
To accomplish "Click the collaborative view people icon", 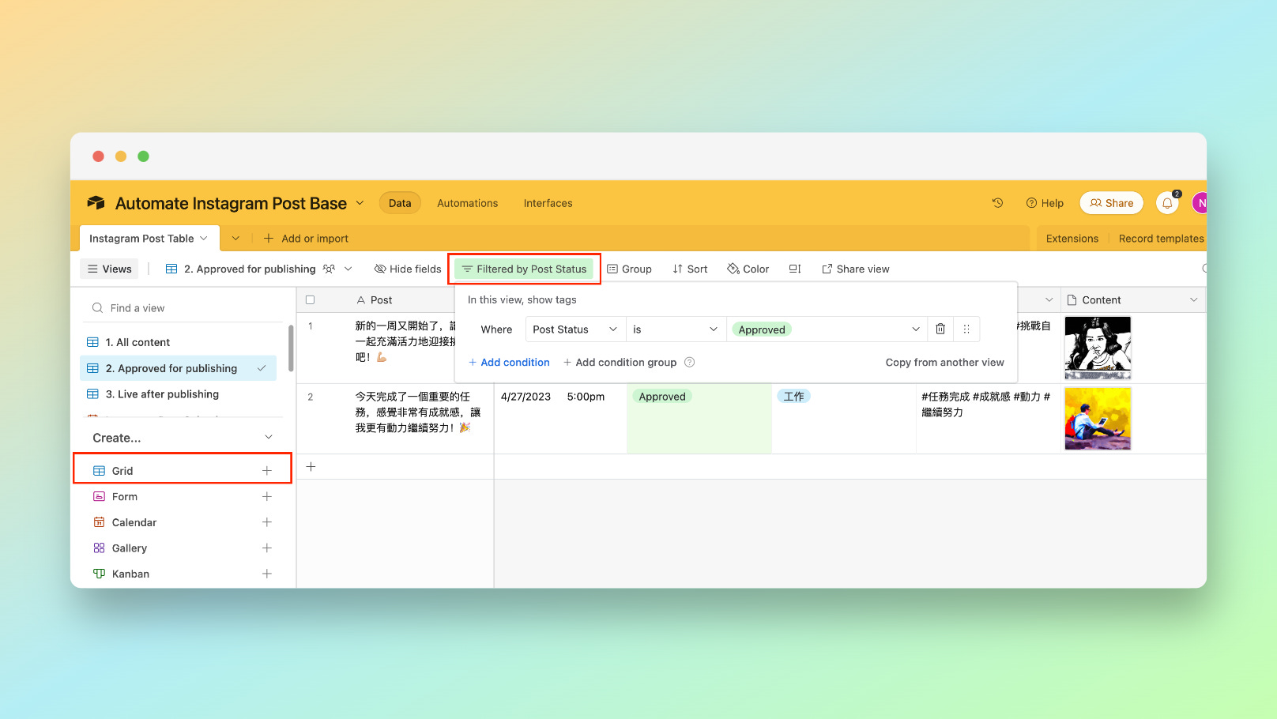I will click(329, 269).
